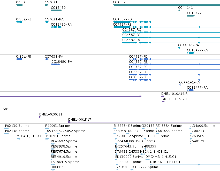Screen dimensions: 220x171
Task: Select EST EK225052.5prime
Action: pyautogui.click(x=58, y=134)
